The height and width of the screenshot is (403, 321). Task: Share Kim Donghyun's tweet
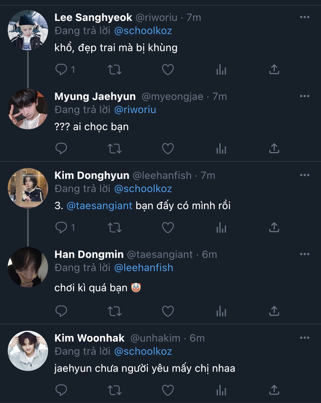pos(274,227)
